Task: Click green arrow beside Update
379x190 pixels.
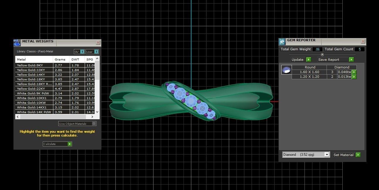Action: [308, 59]
